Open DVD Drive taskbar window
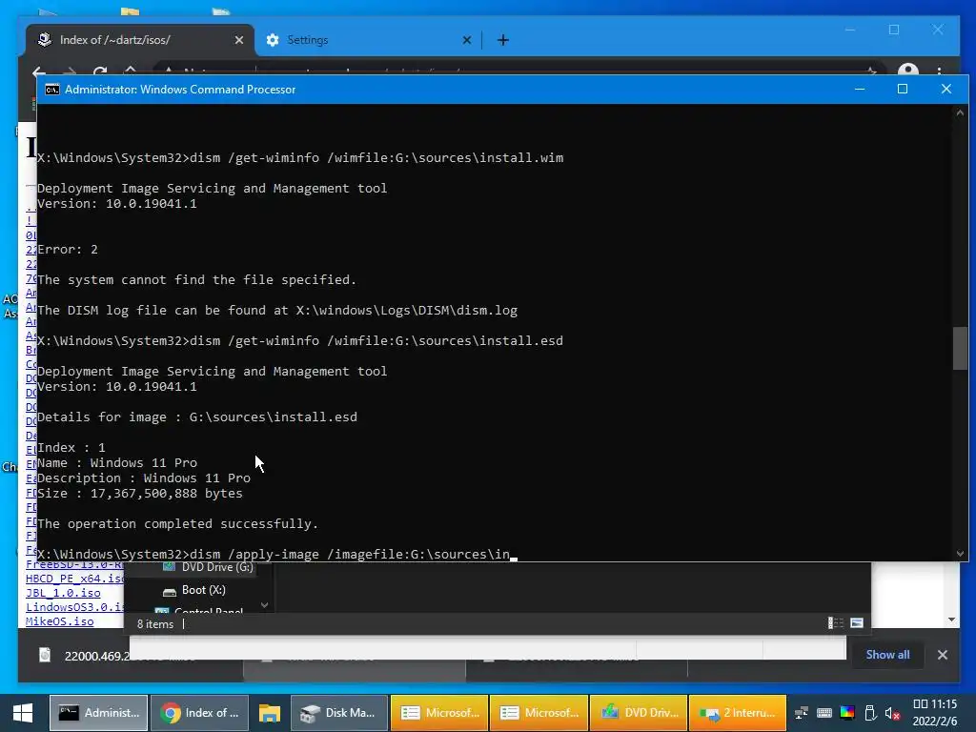The image size is (976, 732). tap(639, 713)
